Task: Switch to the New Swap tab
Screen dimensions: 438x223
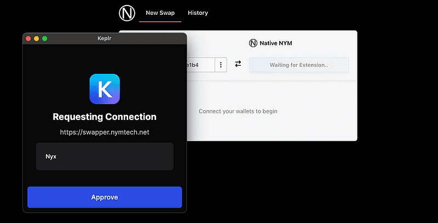Action: pyautogui.click(x=160, y=13)
